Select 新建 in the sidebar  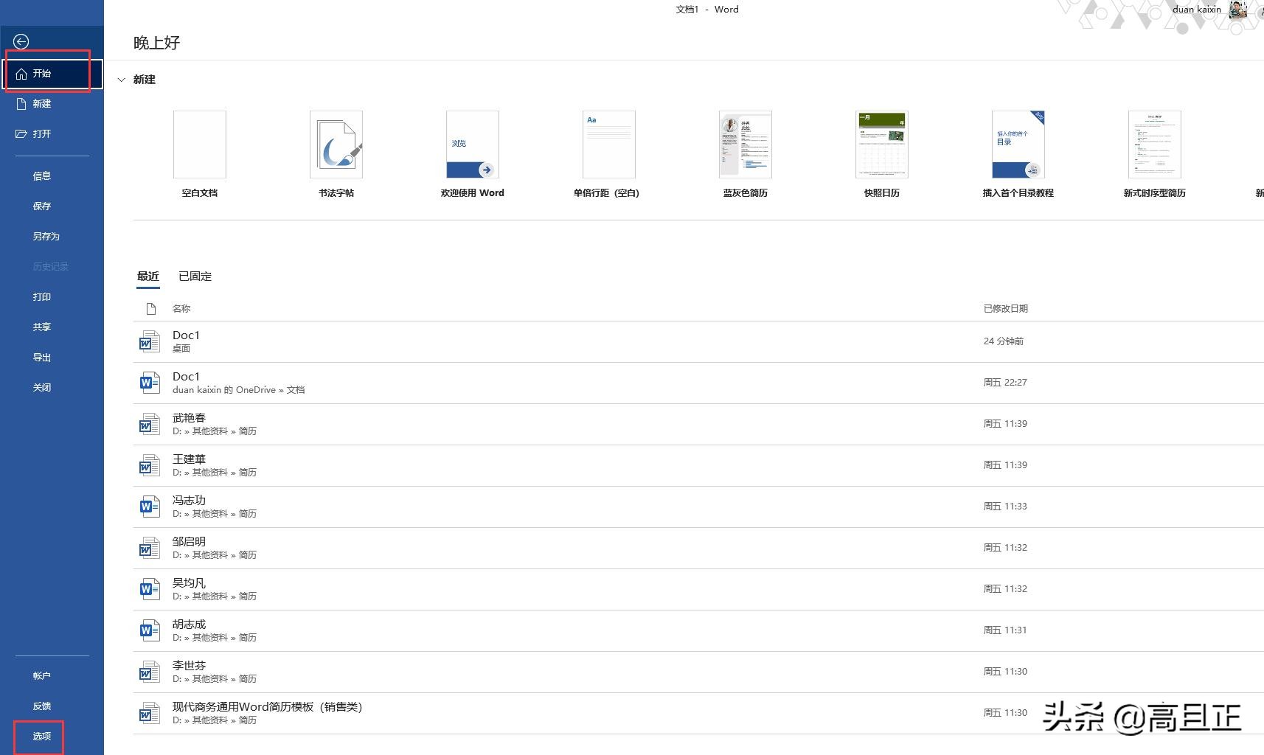click(x=52, y=104)
